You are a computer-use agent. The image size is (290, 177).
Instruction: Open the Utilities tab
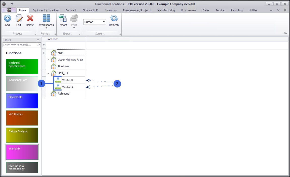click(x=253, y=10)
